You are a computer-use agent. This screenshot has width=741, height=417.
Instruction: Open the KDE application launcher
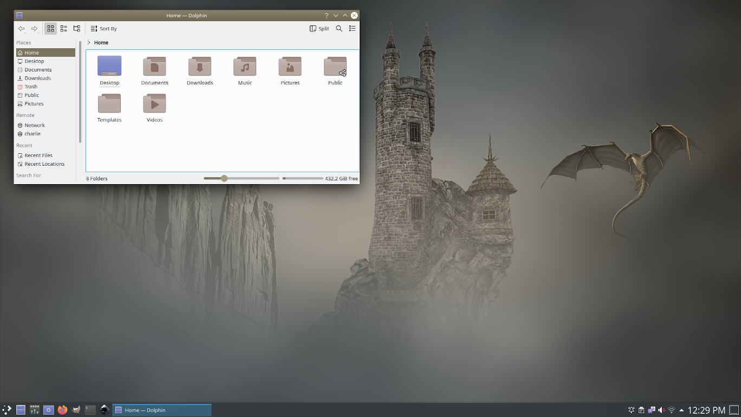tap(7, 410)
